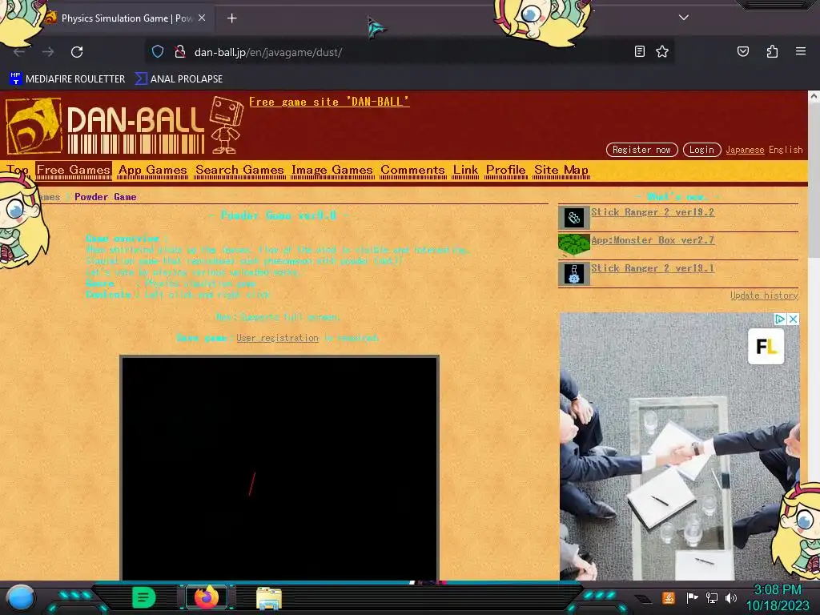Click the DAN-BALL logo image
820x615 pixels.
click(x=105, y=126)
